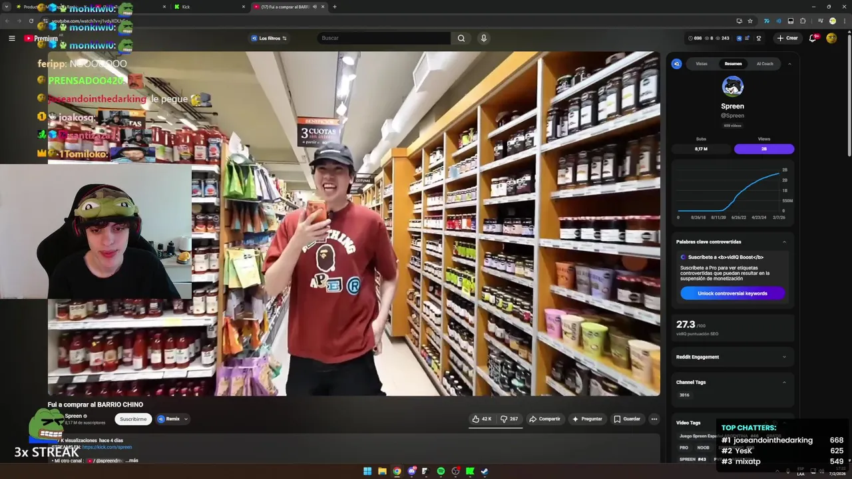Viewport: 852px width, 479px height.
Task: Click the Guardar button
Action: [x=627, y=418]
